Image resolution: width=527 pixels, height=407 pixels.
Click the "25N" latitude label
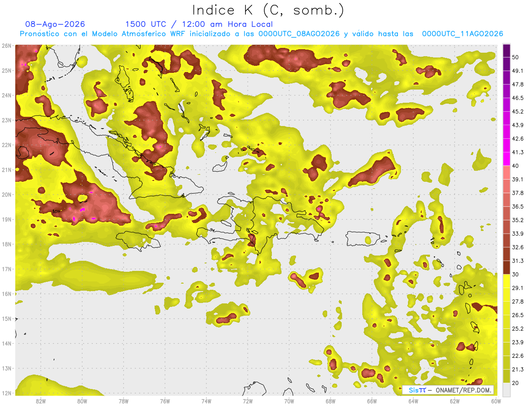tap(6, 70)
